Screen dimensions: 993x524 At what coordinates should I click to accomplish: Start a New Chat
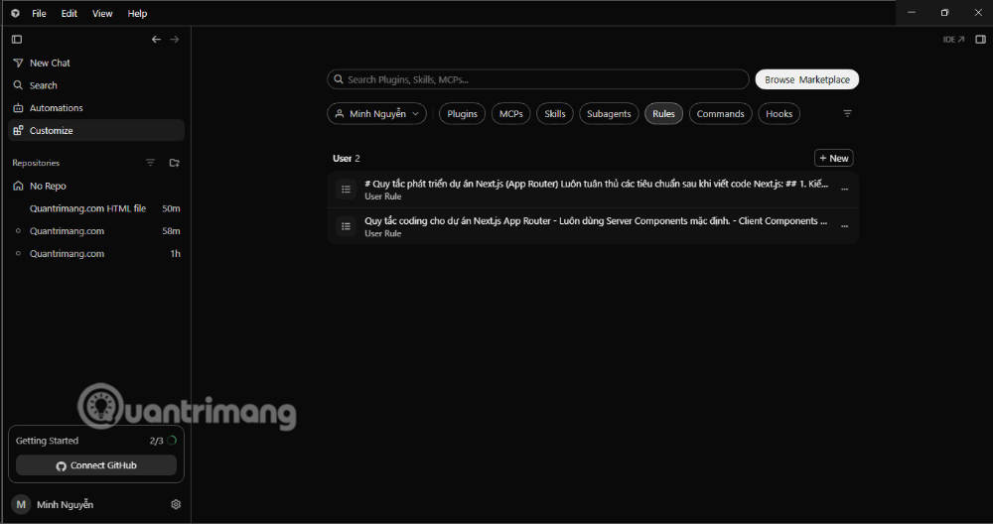pos(96,63)
